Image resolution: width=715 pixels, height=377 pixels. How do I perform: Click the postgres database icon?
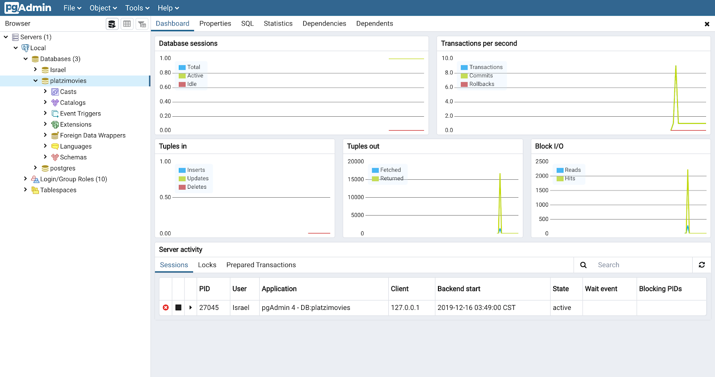[45, 168]
